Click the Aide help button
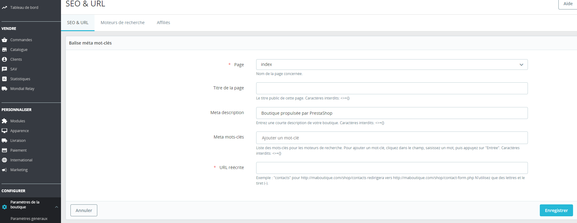577x223 pixels. click(x=568, y=4)
